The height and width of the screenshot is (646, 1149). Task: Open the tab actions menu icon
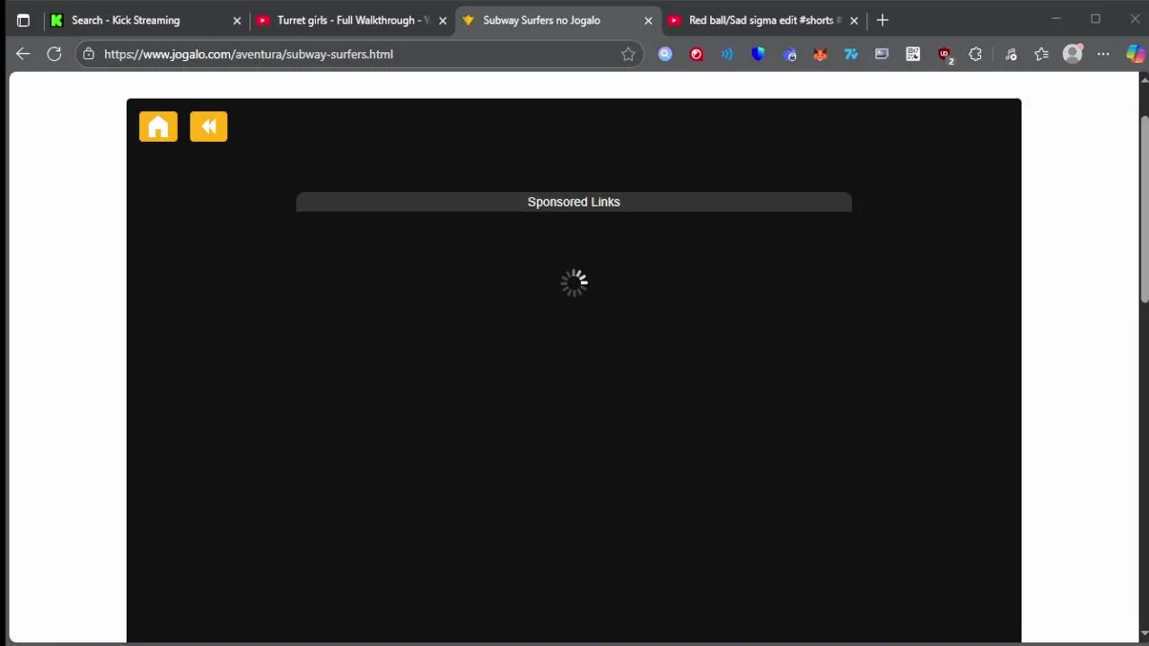click(x=23, y=20)
